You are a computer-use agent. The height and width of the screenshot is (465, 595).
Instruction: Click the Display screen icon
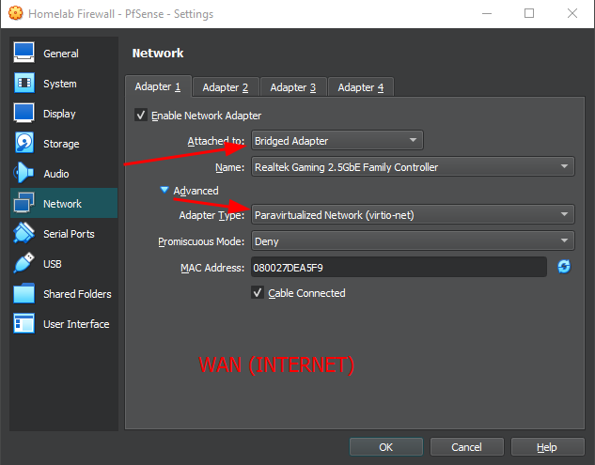[x=23, y=113]
